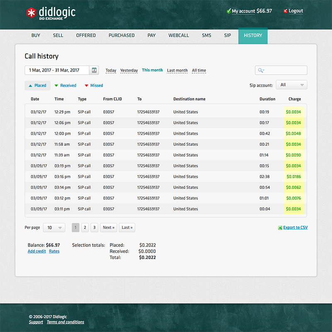Click the red X logout icon
Viewport: 332px width, 332px height.
[x=285, y=11]
